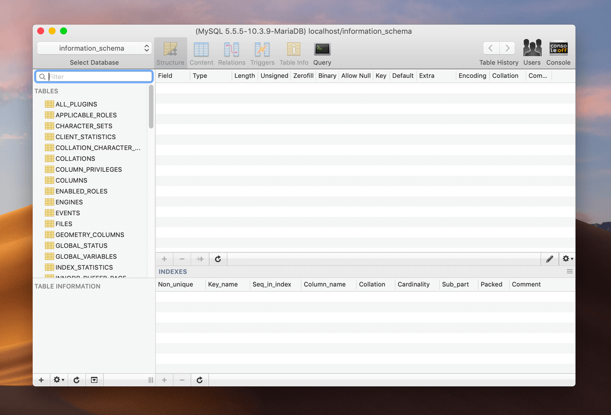Open the sidebar gear action menu
This screenshot has width=611, height=415.
[58, 380]
